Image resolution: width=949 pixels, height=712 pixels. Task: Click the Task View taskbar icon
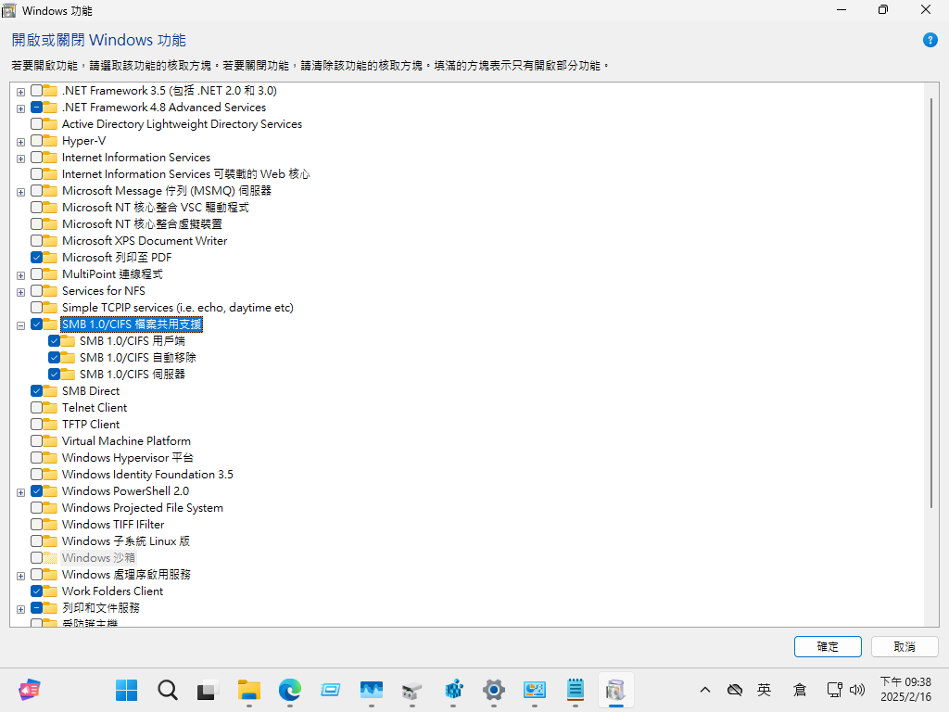(208, 690)
